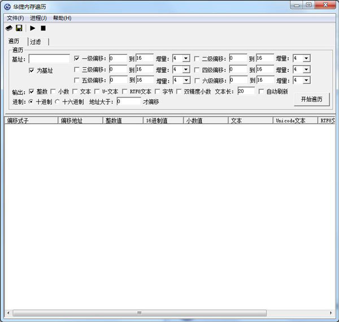Click the scrollbar left arrow
The height and width of the screenshot is (322, 339).
(8, 313)
